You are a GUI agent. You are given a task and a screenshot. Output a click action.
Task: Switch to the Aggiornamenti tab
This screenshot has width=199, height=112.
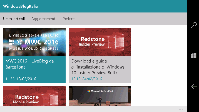(44, 19)
